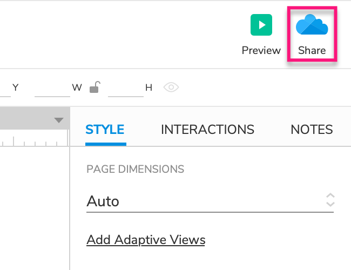Viewport: 351px width, 270px height.
Task: Toggle the aspect ratio lock icon
Action: [x=94, y=87]
